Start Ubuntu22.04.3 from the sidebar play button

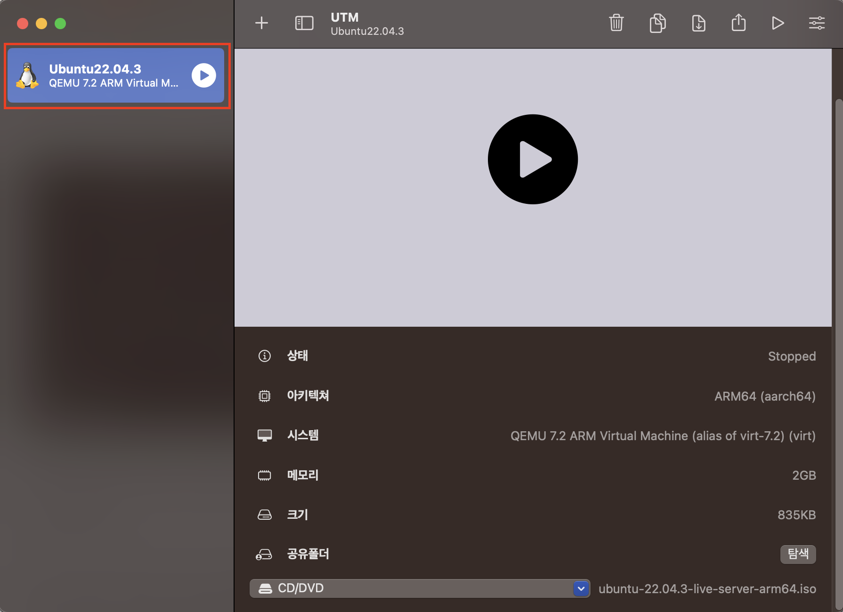click(204, 75)
